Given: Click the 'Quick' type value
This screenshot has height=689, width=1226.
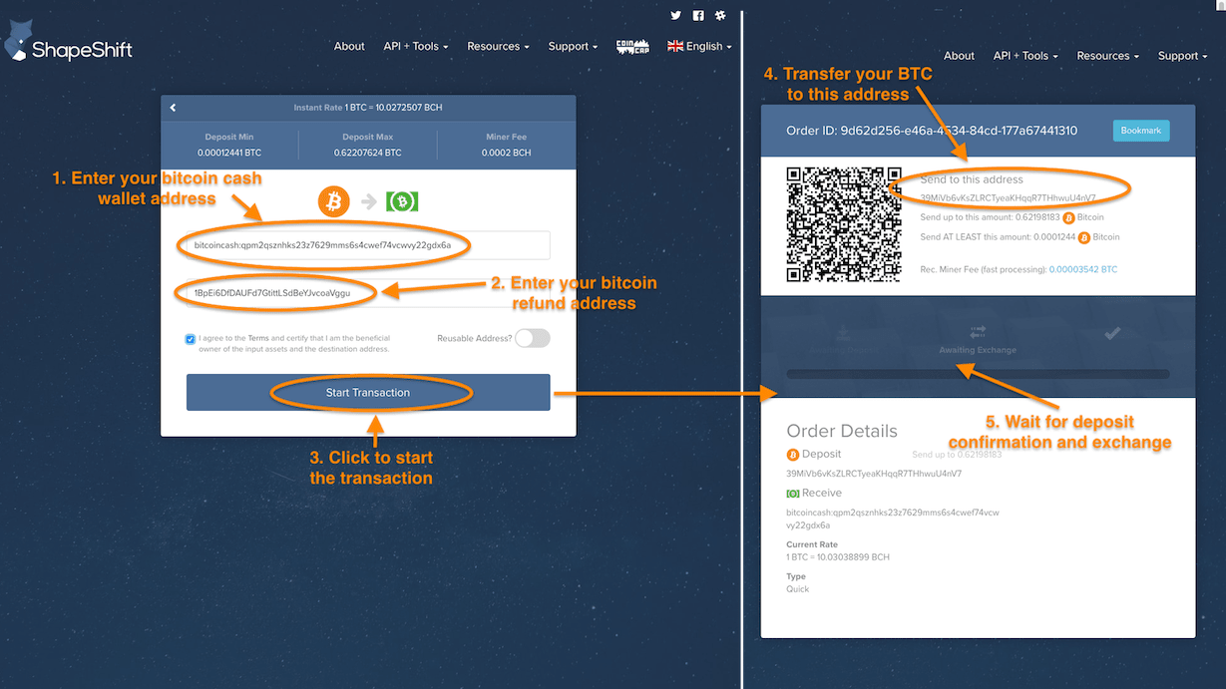Looking at the screenshot, I should click(798, 589).
